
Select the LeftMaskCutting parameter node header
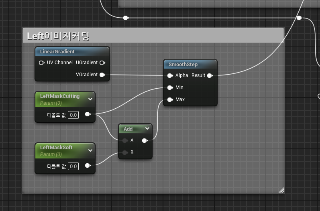pos(65,99)
